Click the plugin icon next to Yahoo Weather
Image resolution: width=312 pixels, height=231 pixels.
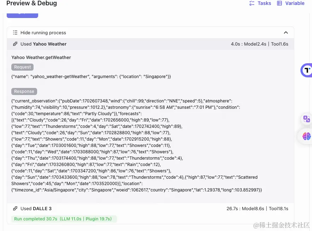(15, 44)
